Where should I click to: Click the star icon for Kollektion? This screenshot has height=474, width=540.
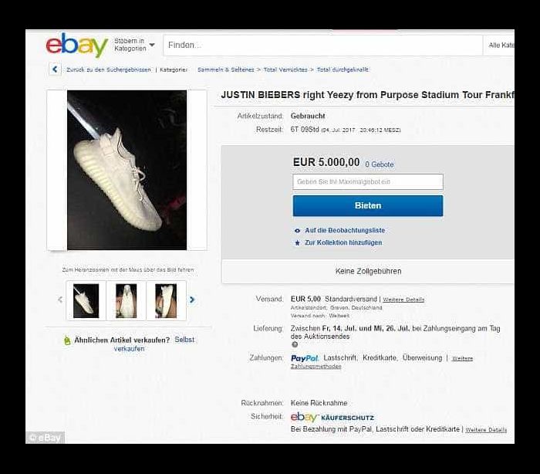tap(298, 242)
